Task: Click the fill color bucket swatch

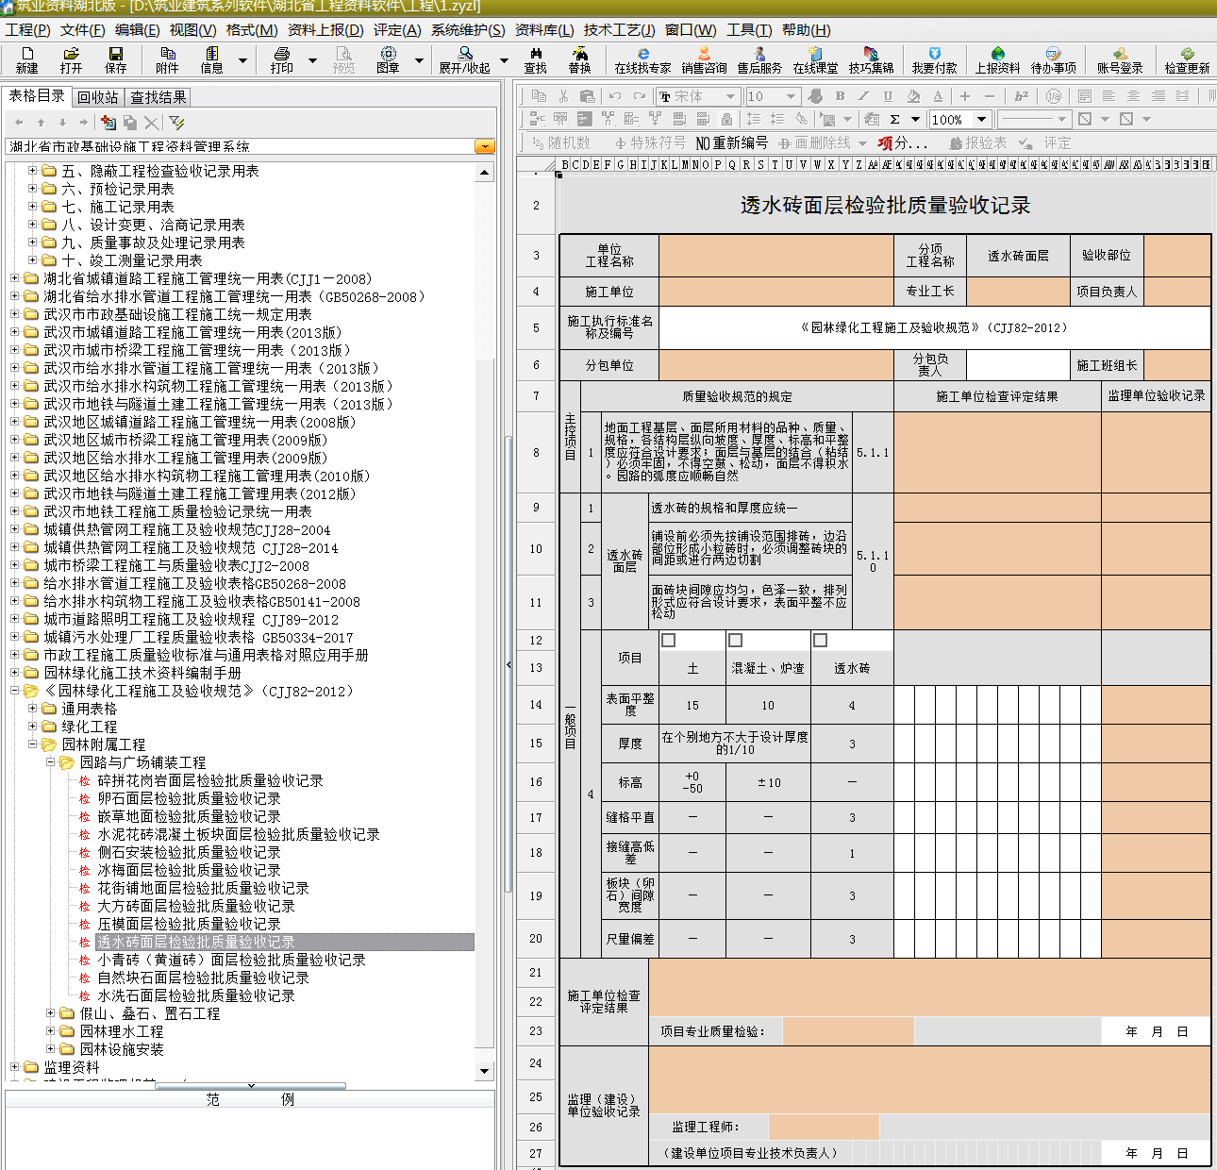Action: [912, 96]
